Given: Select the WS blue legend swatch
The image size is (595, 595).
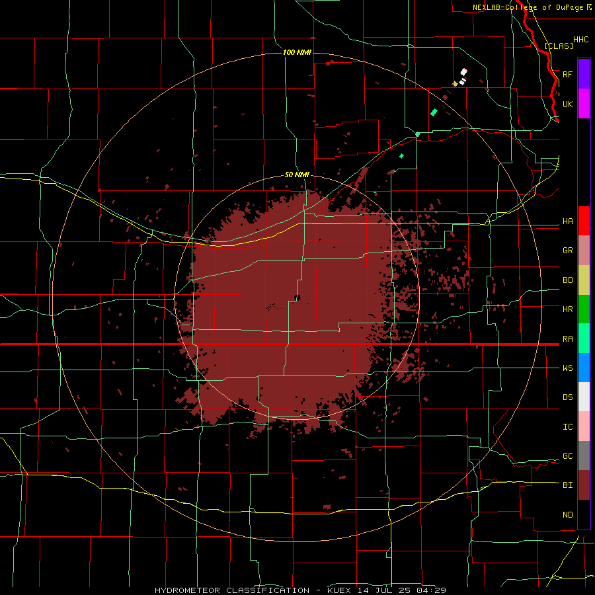Looking at the screenshot, I should click(x=584, y=368).
